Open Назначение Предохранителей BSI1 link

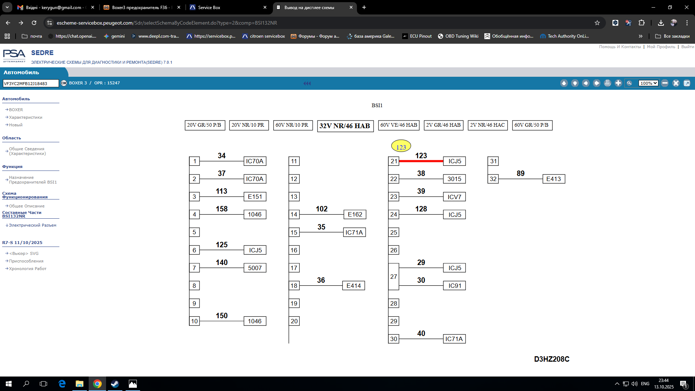[x=33, y=180]
